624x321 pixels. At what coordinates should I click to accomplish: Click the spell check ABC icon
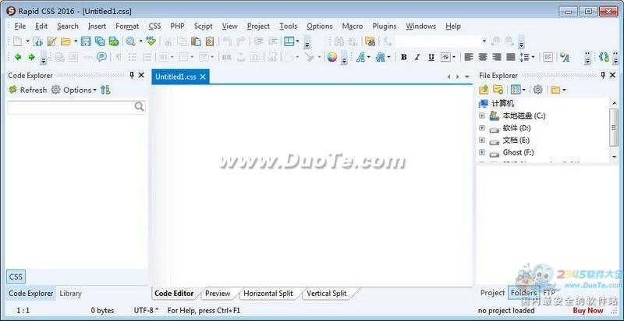click(151, 41)
